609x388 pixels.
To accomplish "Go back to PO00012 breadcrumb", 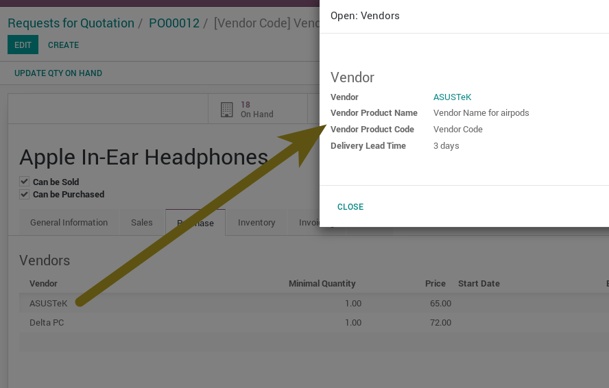I will pyautogui.click(x=174, y=23).
